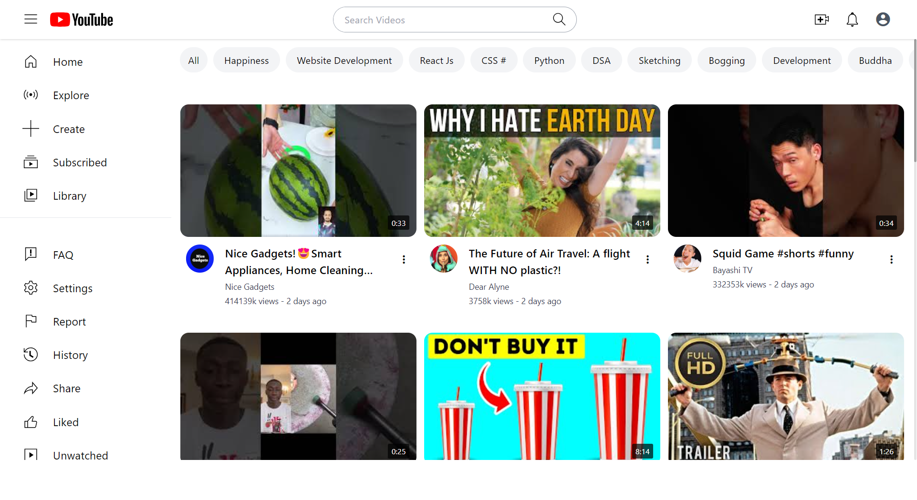Viewport: 917px width, 500px height.
Task: Open the hamburger menu icon
Action: tap(31, 20)
